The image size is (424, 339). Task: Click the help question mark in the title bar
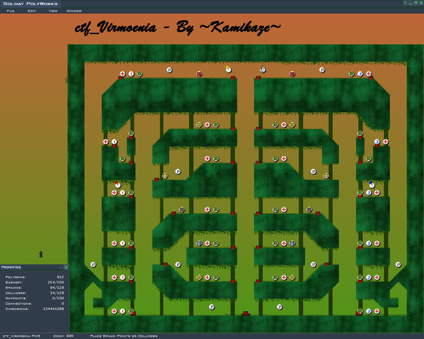405,3
